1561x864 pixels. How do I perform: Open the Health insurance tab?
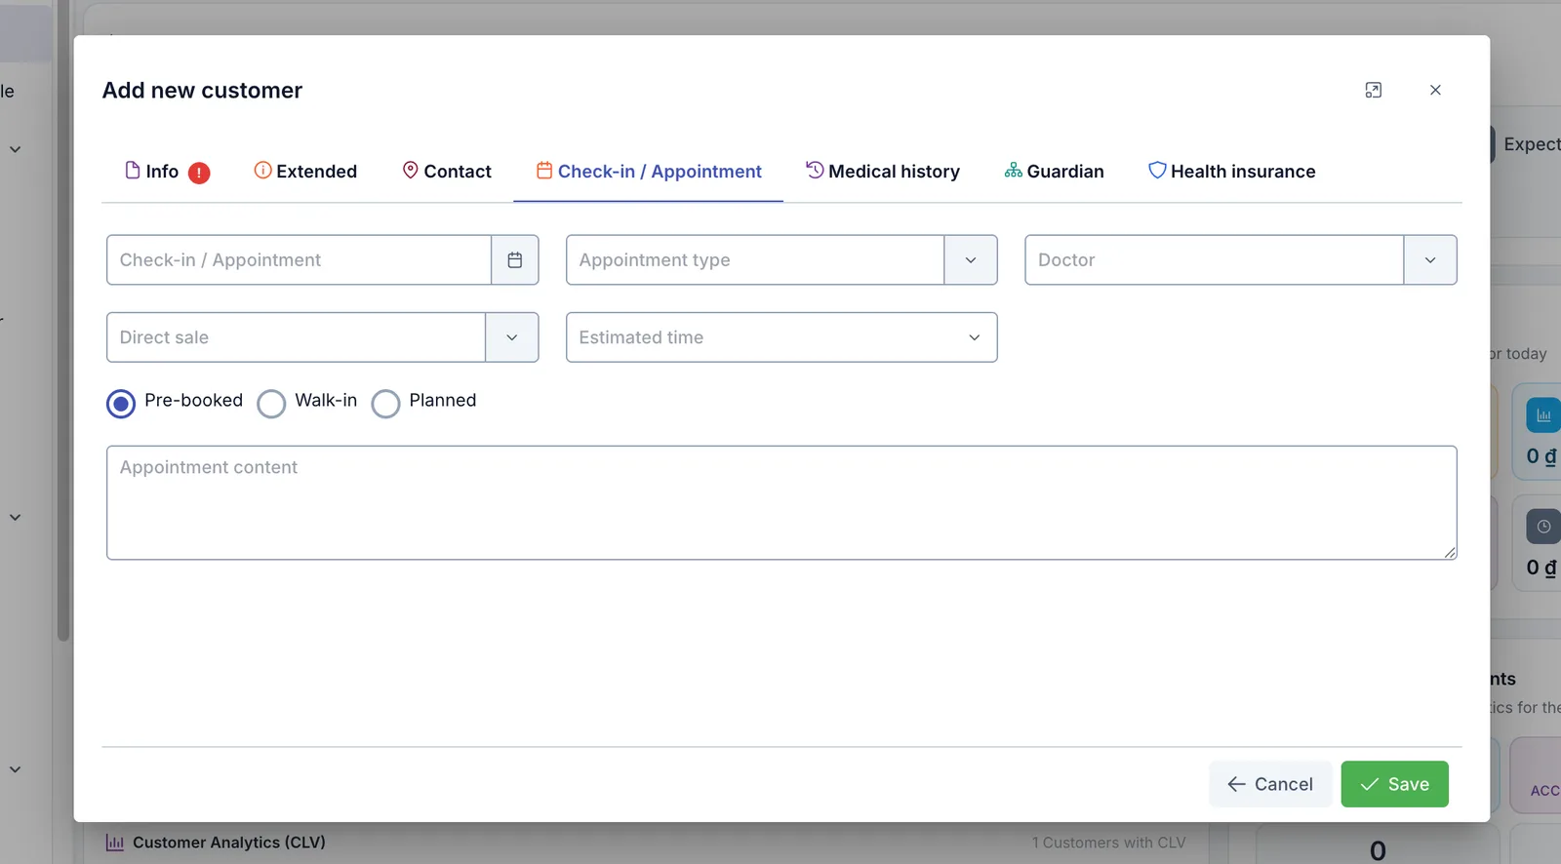[x=1232, y=172]
